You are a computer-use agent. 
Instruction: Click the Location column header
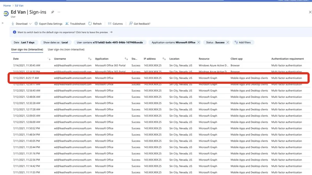point(174,59)
